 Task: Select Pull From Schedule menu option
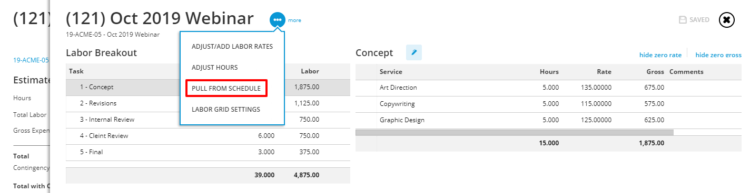(x=226, y=88)
